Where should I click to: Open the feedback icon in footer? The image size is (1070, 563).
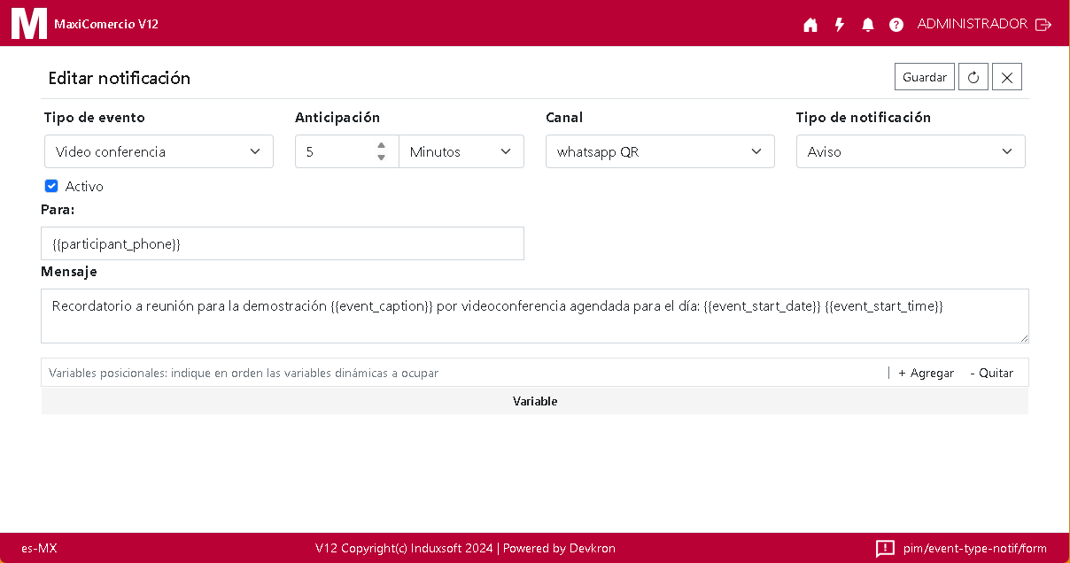point(884,548)
